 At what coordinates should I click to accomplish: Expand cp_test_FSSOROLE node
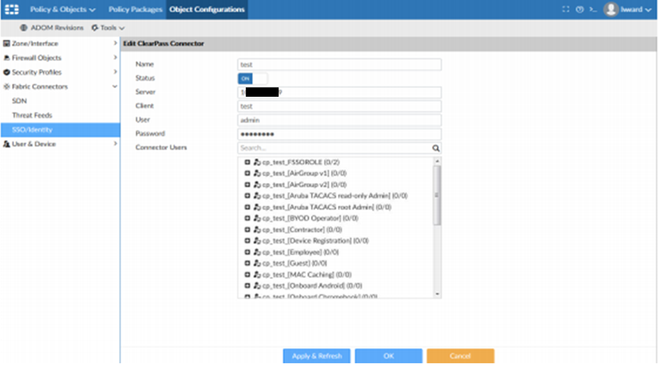(247, 162)
